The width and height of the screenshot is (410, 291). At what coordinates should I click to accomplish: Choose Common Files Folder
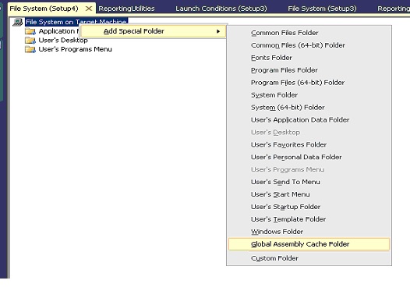click(x=309, y=33)
